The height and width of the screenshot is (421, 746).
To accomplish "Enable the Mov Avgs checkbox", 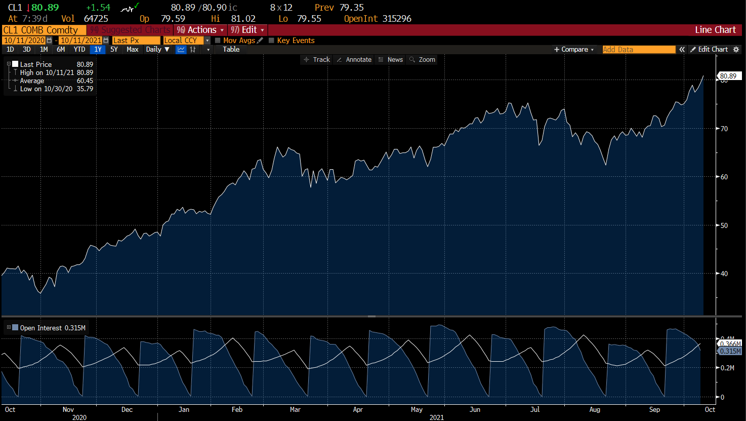I will coord(218,41).
